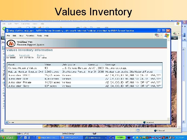Click the Default Design label in PowerPoint status bar

[x=69, y=134]
